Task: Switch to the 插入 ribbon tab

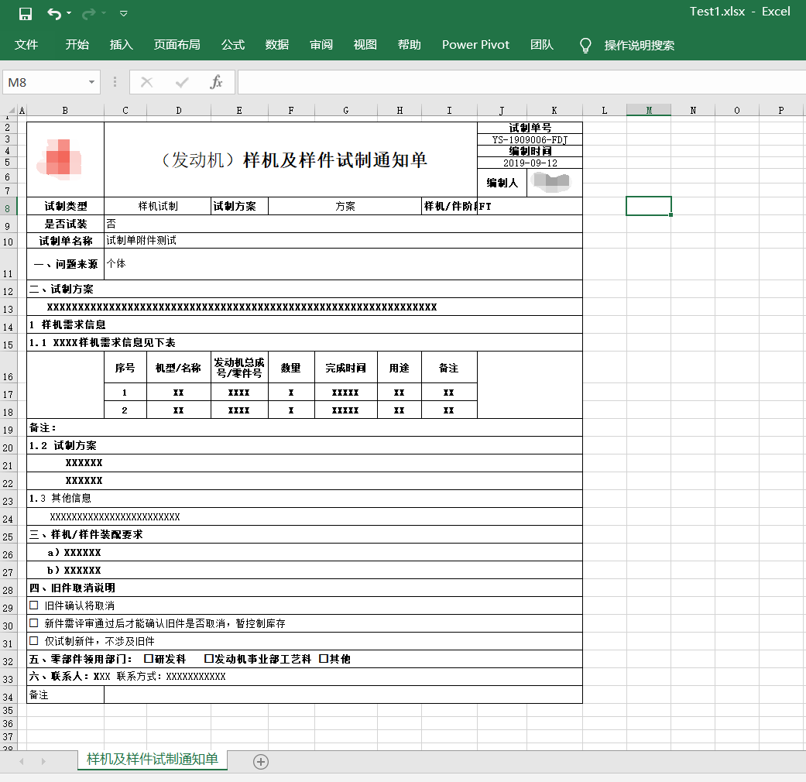Action: 122,45
